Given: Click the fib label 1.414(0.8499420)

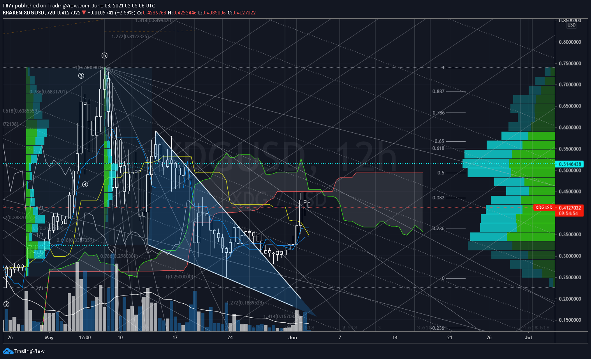Looking at the screenshot, I should click(x=154, y=21).
